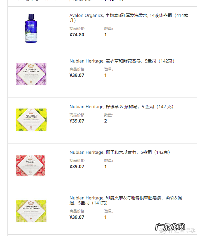197x236 pixels.
Task: Click the ¥74.80 price of the shampoo
Action: (x=77, y=35)
